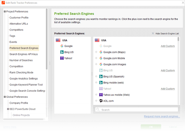Open the Customer Profile settings page
The image size is (185, 131).
point(19,18)
